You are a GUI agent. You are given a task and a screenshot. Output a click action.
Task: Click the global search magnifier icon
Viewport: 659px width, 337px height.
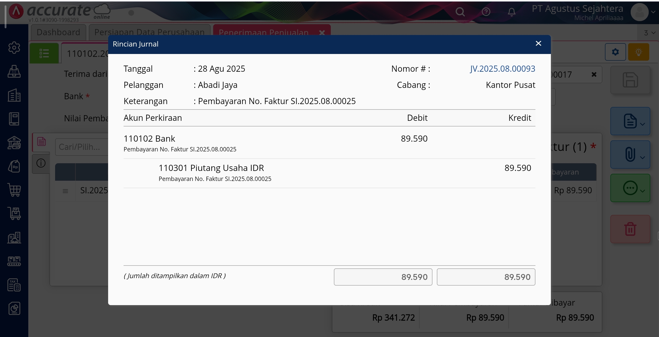pyautogui.click(x=460, y=12)
